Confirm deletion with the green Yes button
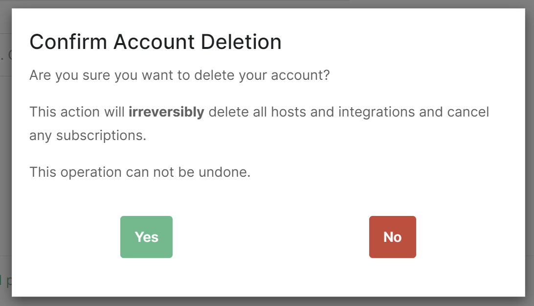534x306 pixels. coord(146,237)
